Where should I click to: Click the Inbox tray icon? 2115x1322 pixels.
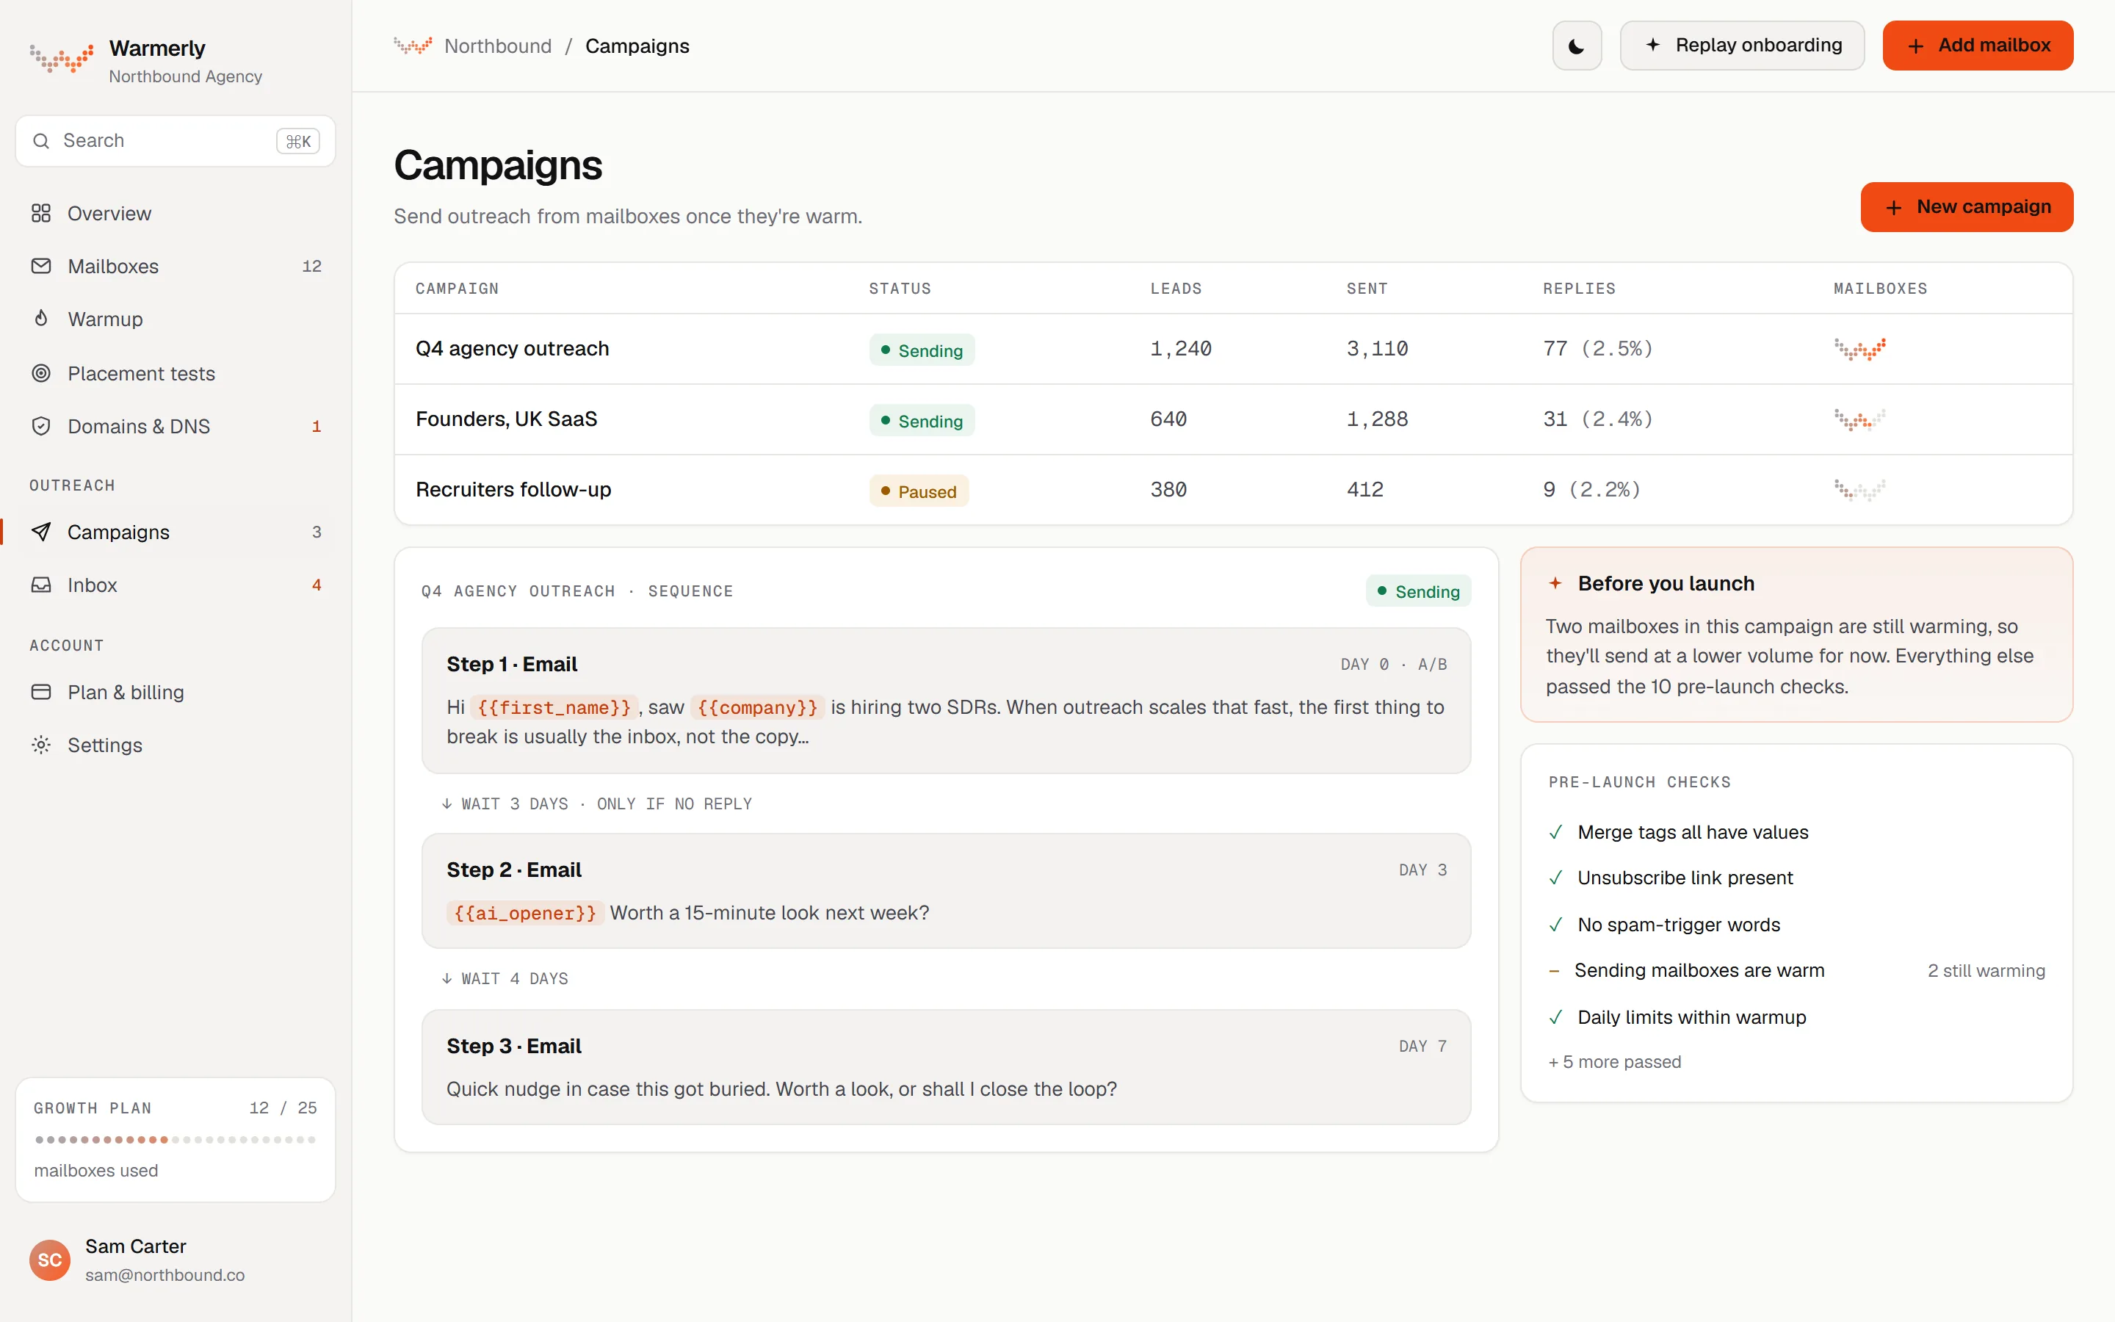pyautogui.click(x=41, y=585)
